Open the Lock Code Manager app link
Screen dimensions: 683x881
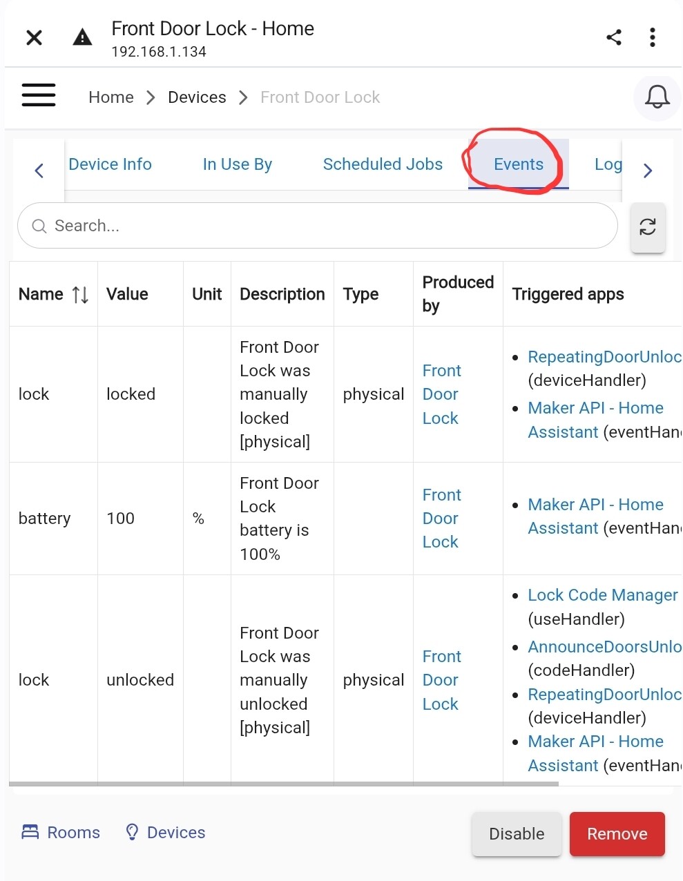tap(602, 595)
